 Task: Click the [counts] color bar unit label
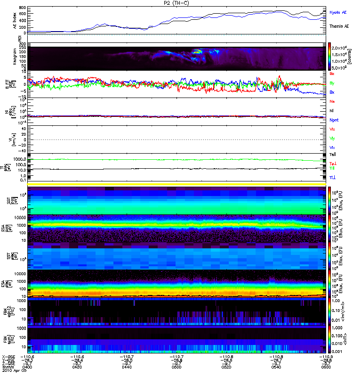point(349,57)
